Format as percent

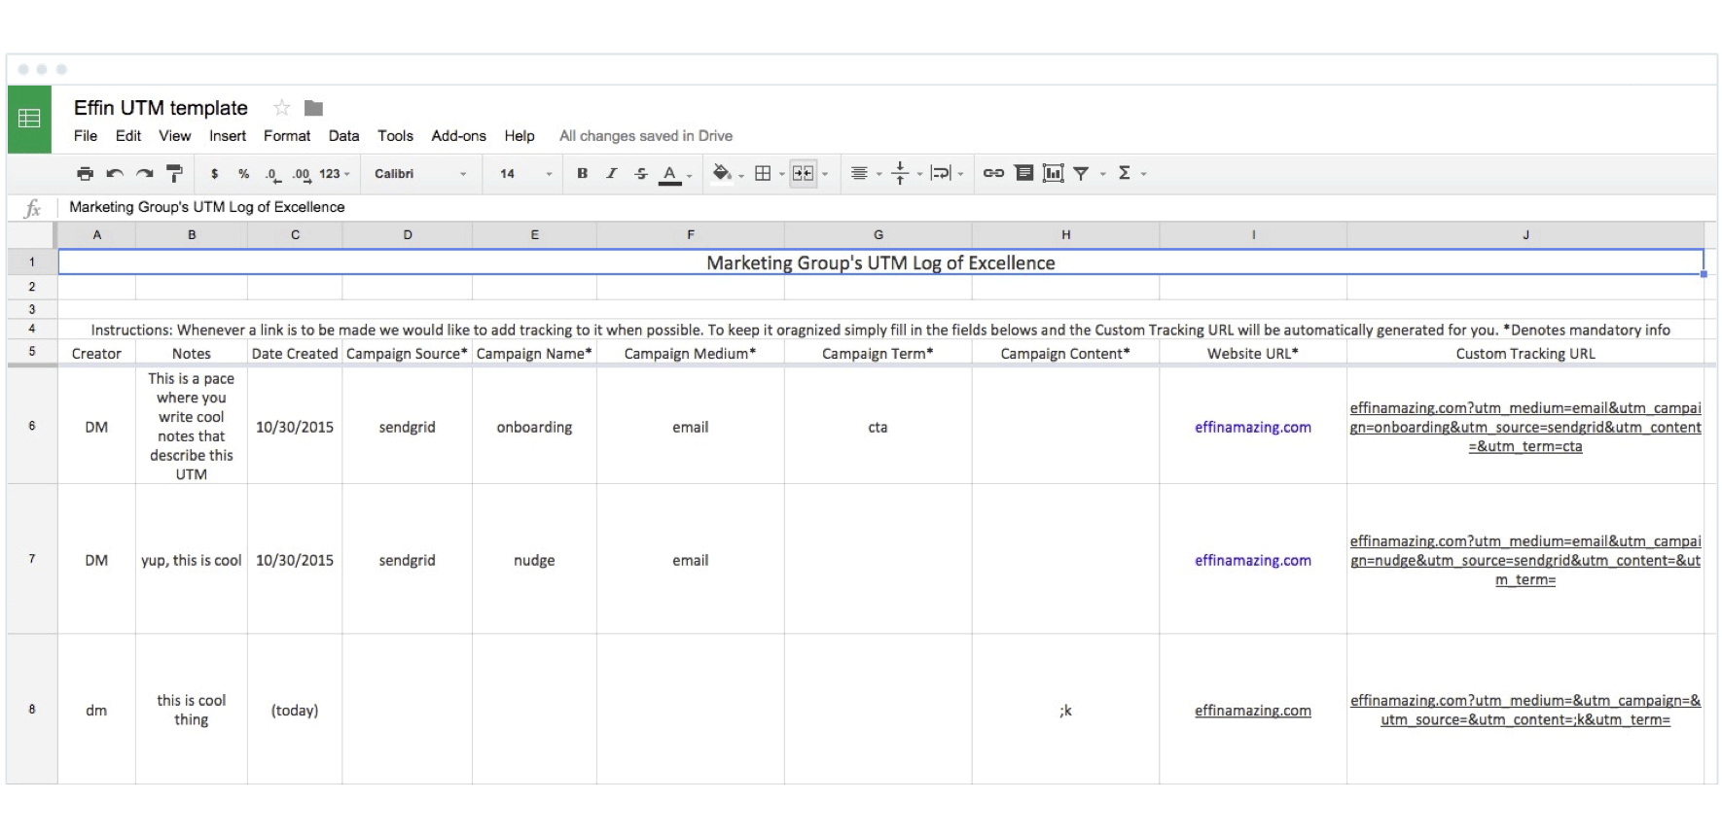(x=243, y=174)
